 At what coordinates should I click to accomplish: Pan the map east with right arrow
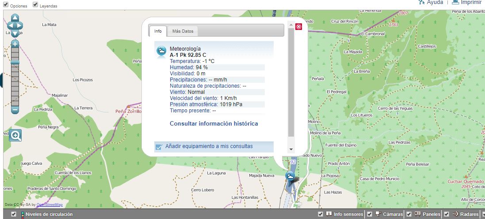[x=20, y=26]
